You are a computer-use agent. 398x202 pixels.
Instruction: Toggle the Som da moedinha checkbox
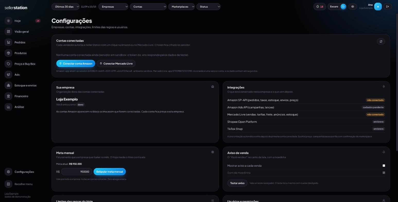point(384,173)
